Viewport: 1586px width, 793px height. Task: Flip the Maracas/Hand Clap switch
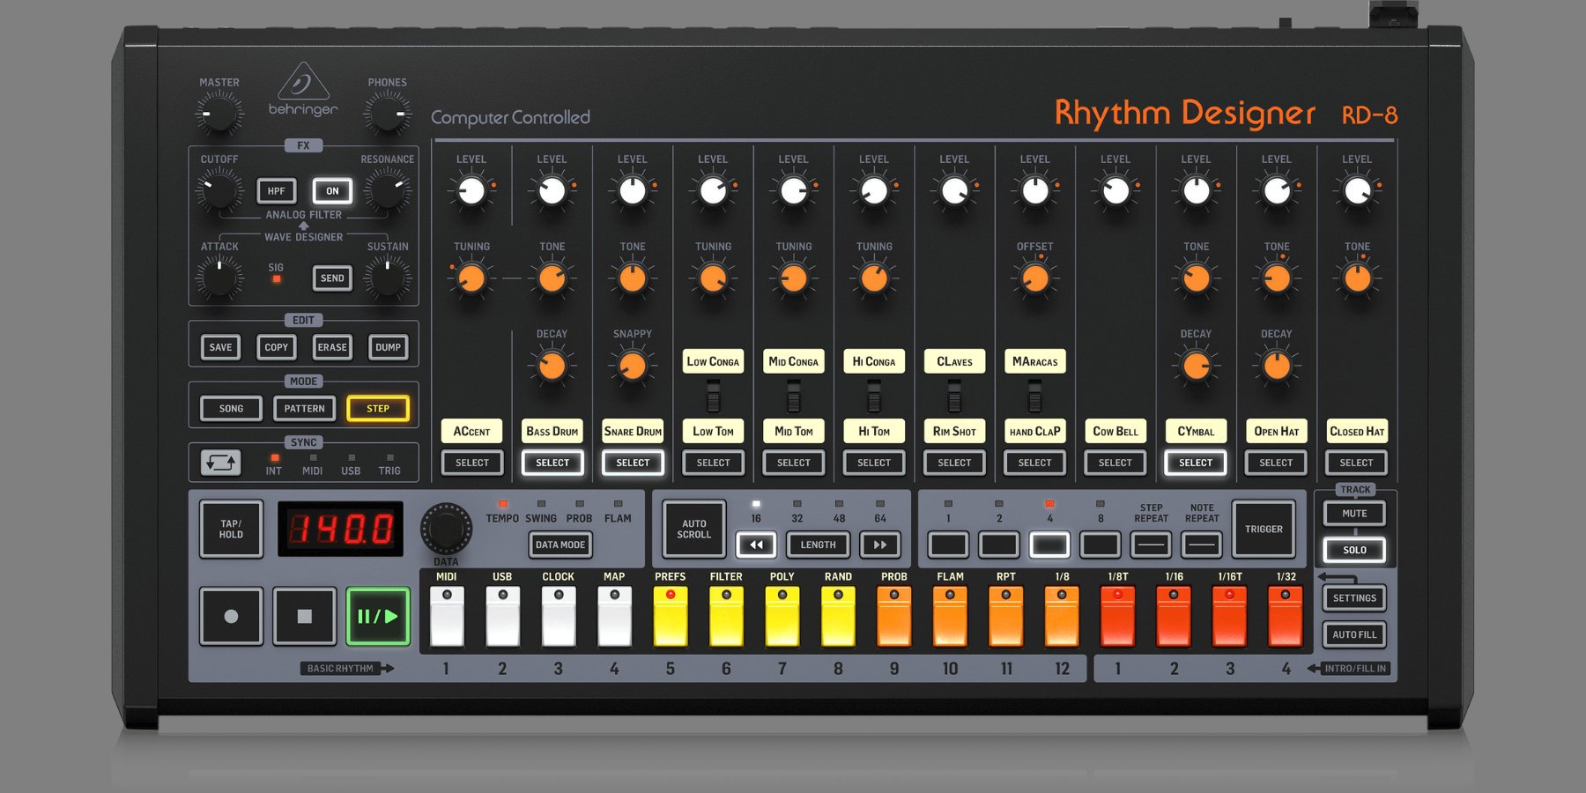pyautogui.click(x=1034, y=396)
